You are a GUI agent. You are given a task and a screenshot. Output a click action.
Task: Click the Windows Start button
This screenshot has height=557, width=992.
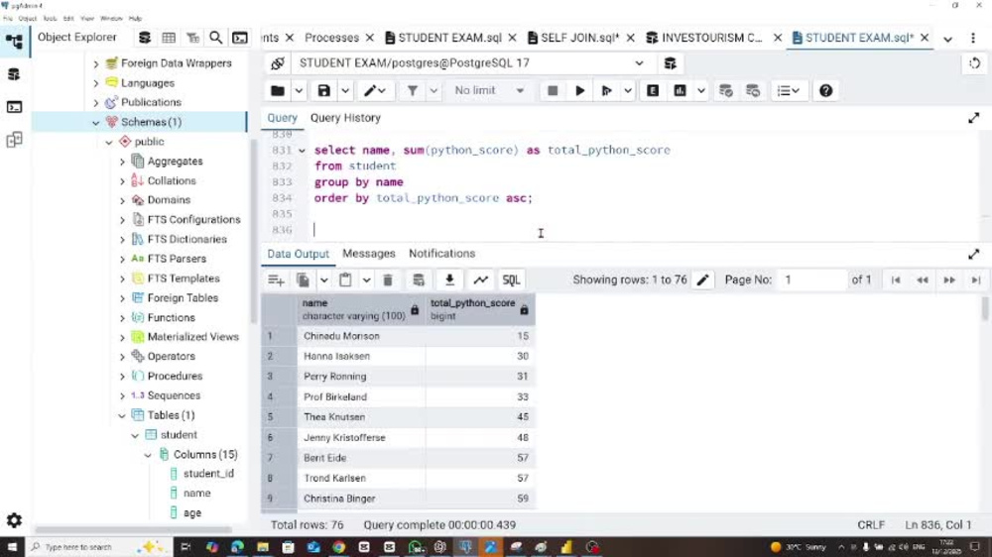pyautogui.click(x=12, y=547)
